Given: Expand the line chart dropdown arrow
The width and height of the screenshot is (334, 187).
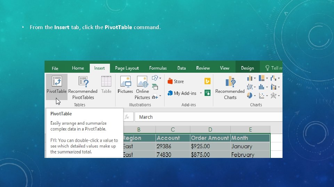Looking at the screenshot, I should [x=255, y=87].
